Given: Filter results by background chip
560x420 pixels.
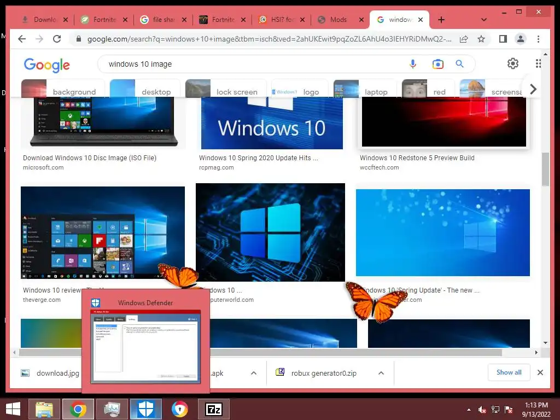Looking at the screenshot, I should [x=63, y=89].
